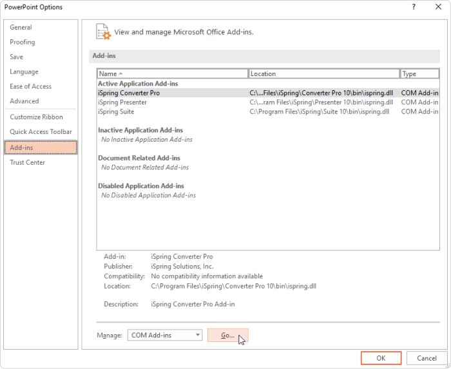451x369 pixels.
Task: Click Disabled Application Add-ins heading
Action: click(x=141, y=186)
